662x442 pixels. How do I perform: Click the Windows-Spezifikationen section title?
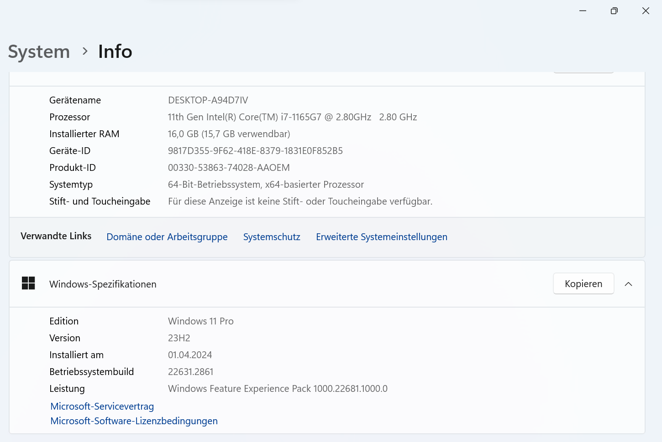103,284
